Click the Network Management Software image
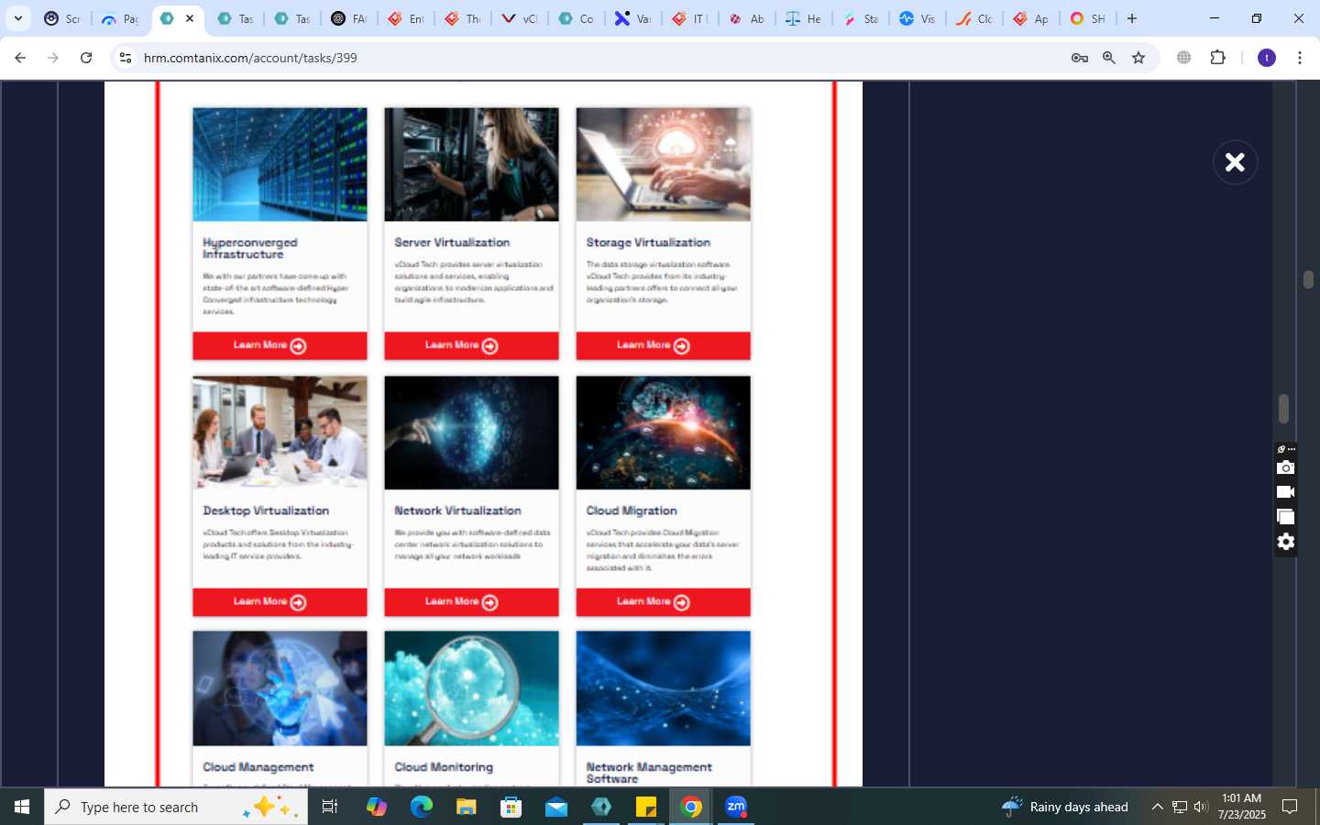Viewport: 1320px width, 825px height. point(663,688)
